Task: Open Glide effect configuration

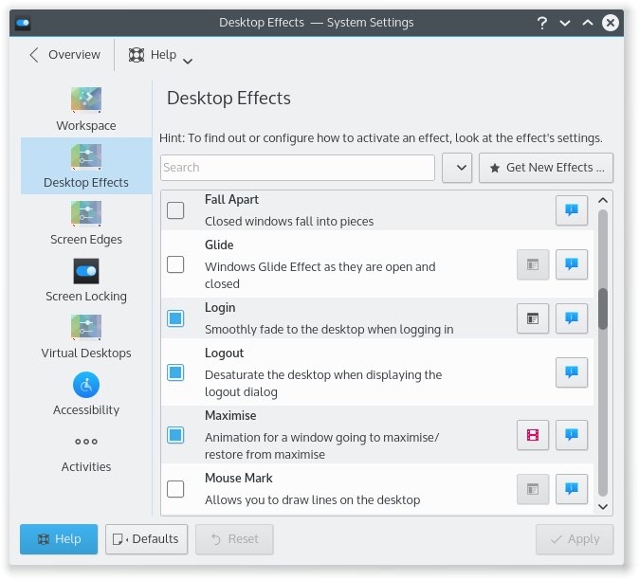Action: 533,264
